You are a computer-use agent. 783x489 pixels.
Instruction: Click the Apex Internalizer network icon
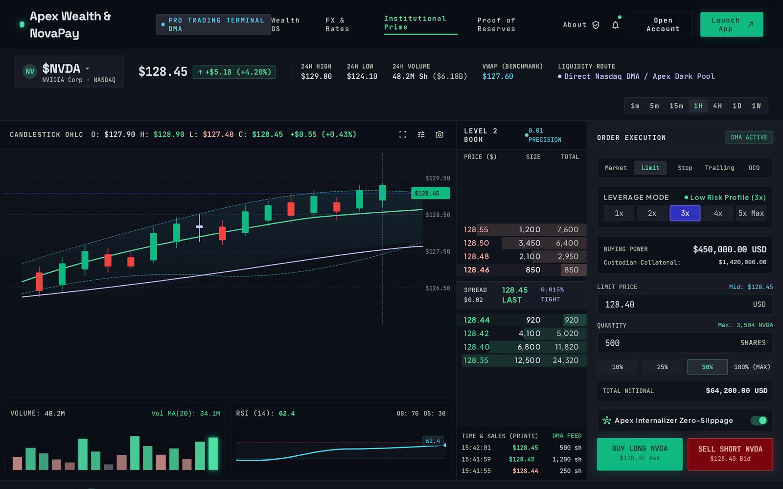point(607,421)
